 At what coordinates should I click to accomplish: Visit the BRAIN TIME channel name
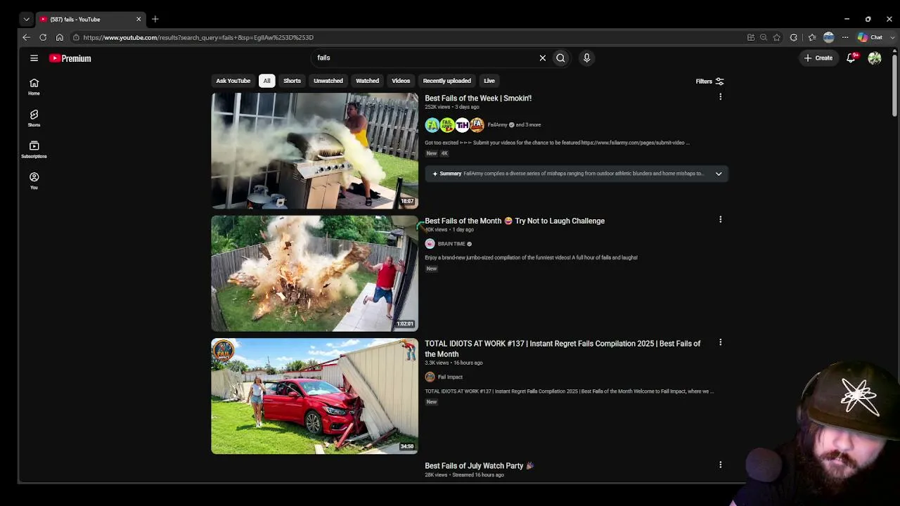coord(451,244)
